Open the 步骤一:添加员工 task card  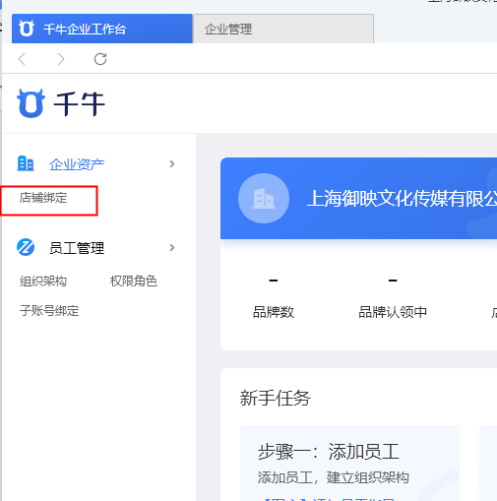(349, 463)
